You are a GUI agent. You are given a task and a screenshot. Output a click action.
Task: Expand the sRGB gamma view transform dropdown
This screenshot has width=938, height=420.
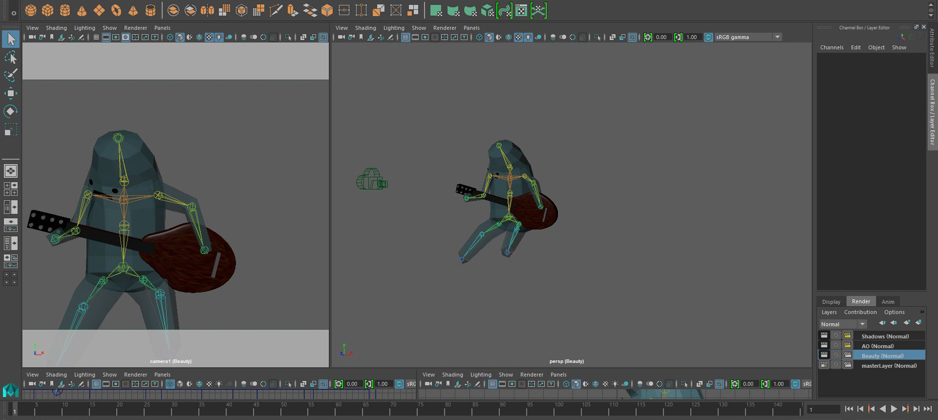click(777, 37)
